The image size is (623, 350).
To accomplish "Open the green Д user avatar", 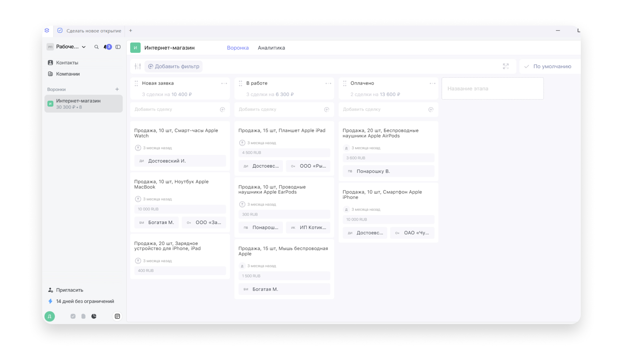I will click(50, 316).
